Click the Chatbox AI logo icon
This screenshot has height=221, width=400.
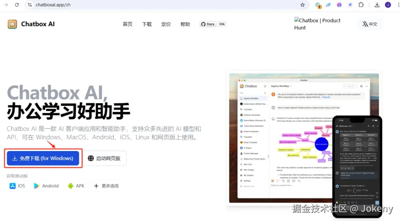click(x=12, y=24)
